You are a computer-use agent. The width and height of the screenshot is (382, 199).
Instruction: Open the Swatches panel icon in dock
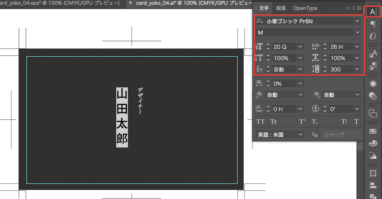coord(372,131)
